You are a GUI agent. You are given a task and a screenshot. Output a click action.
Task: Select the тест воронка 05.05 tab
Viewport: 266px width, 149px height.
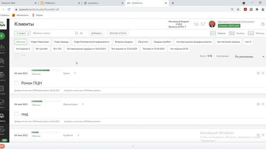pyautogui.click(x=179, y=49)
